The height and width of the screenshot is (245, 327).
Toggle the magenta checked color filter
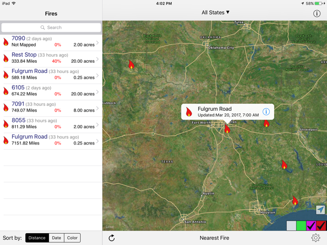[311, 226]
